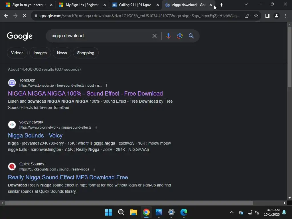Click the toneden.io result URL breadcrumb
The image size is (292, 219).
(x=60, y=86)
